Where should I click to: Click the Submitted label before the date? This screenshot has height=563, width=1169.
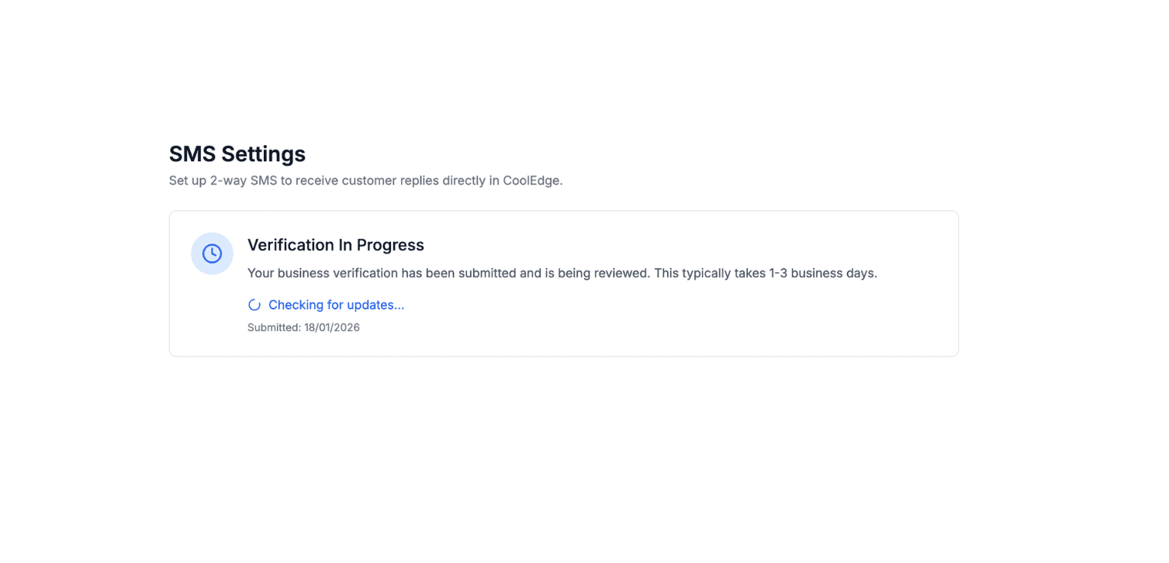click(x=273, y=327)
